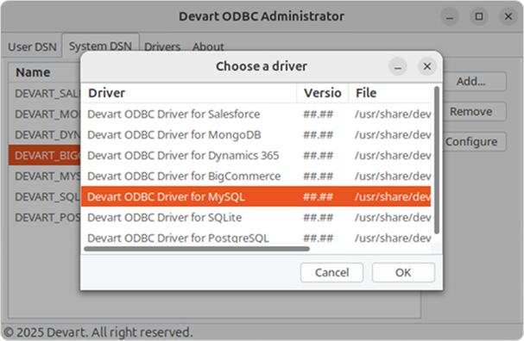Select Devart ODBC Driver for SQLite
The image size is (524, 341).
256,217
